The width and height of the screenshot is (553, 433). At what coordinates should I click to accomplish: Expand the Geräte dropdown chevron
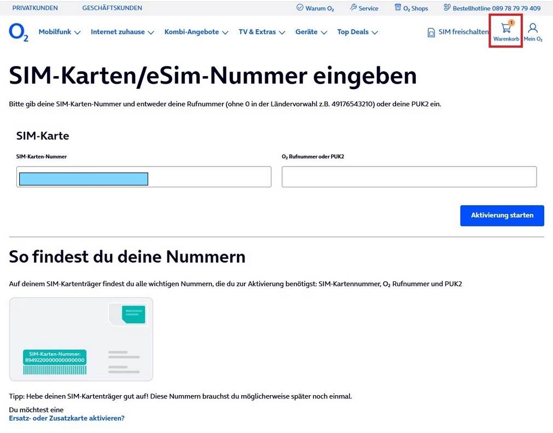point(324,32)
